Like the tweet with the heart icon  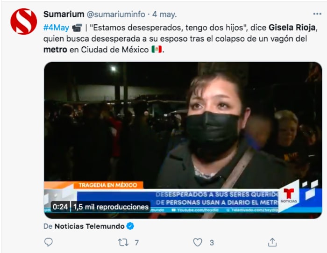198,242
